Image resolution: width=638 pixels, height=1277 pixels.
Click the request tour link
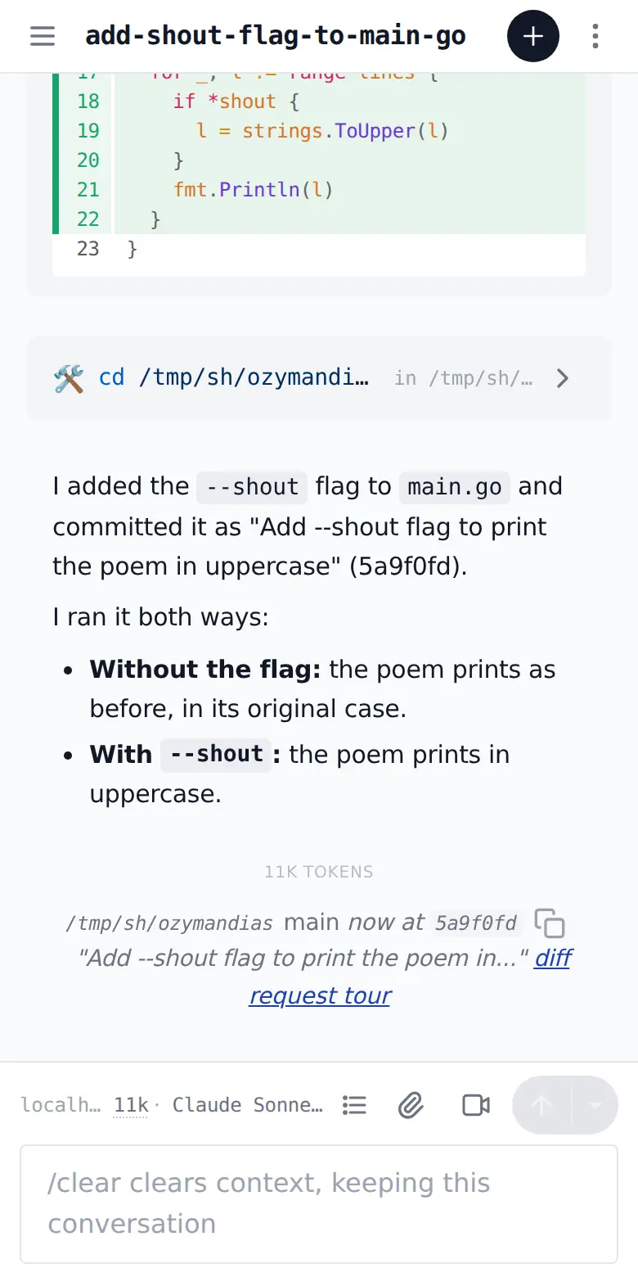coord(320,995)
